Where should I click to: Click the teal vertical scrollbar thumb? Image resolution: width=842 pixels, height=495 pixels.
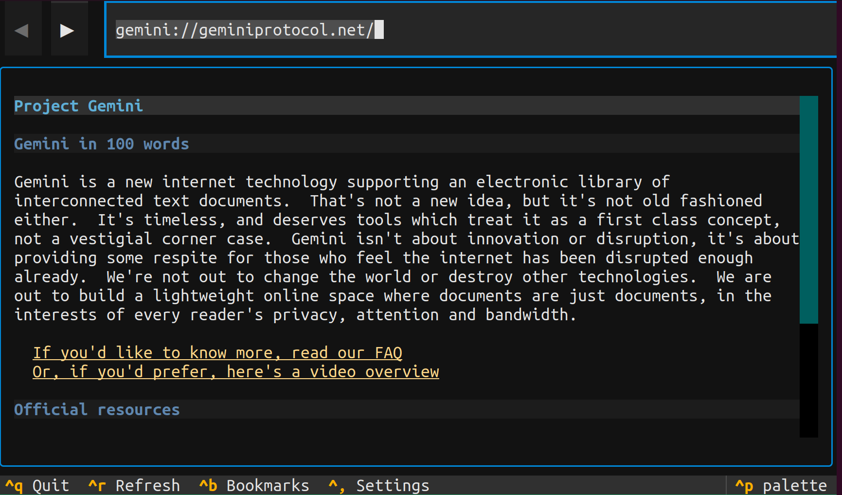click(x=808, y=209)
